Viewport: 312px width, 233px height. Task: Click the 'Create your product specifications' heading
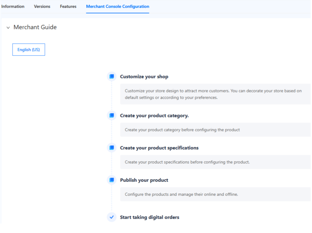[x=159, y=148]
